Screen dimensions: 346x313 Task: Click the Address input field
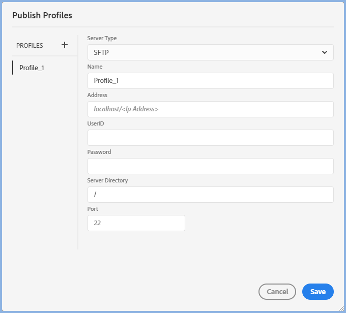(x=210, y=109)
